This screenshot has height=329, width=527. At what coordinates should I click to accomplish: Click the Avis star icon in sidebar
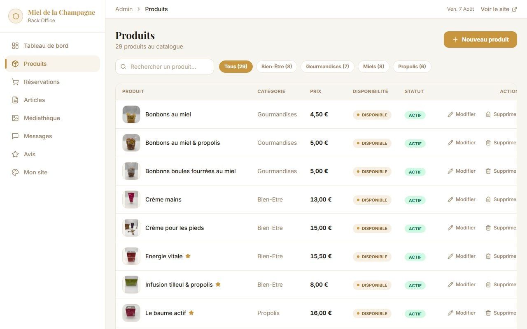coord(15,154)
